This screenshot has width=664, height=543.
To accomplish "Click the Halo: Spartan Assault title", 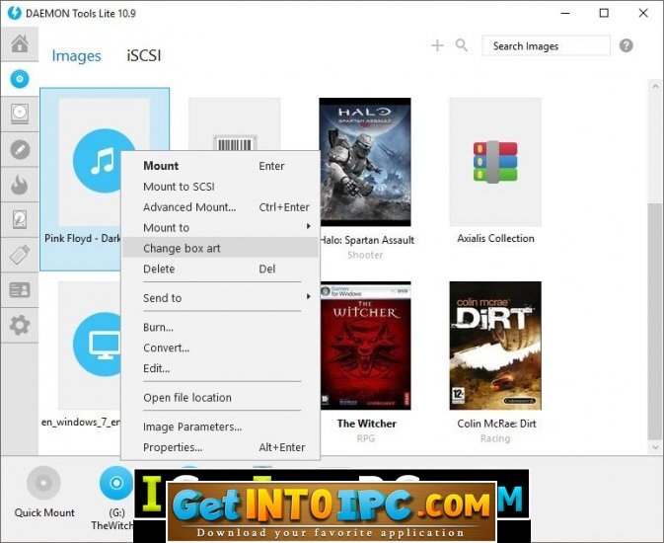I will [367, 240].
